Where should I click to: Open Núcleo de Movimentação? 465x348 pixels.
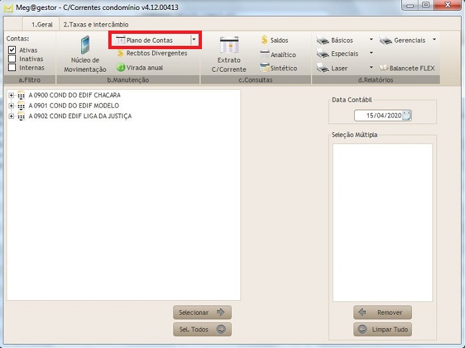(x=85, y=53)
